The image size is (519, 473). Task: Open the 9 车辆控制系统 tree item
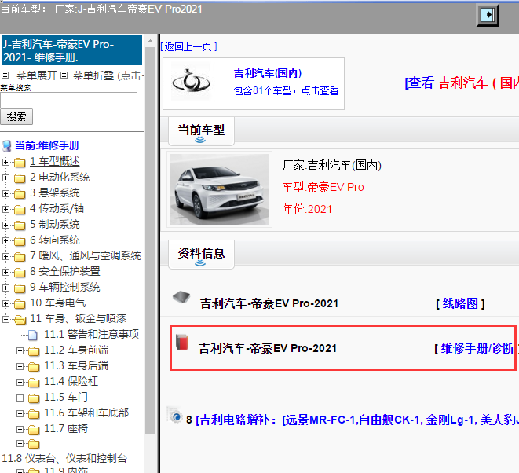point(65,288)
